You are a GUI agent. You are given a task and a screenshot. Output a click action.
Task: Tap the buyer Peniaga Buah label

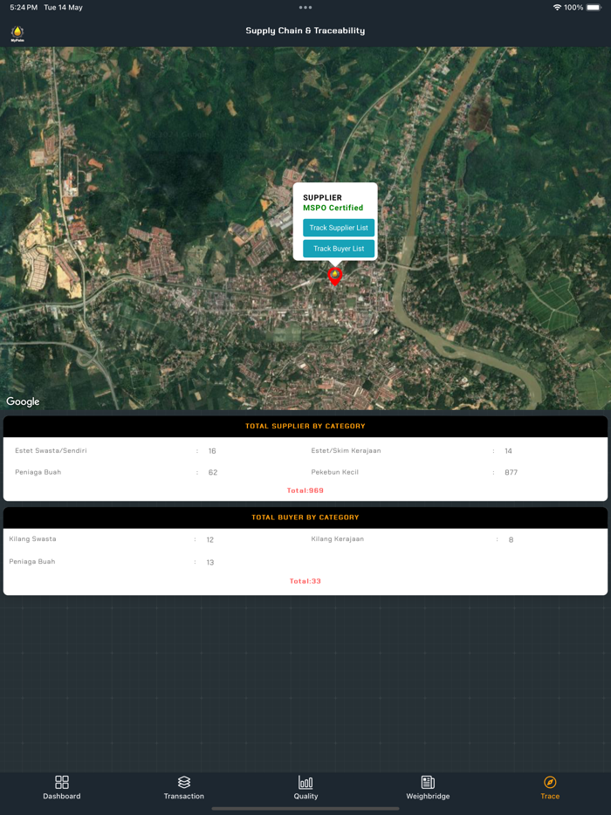[x=32, y=561]
